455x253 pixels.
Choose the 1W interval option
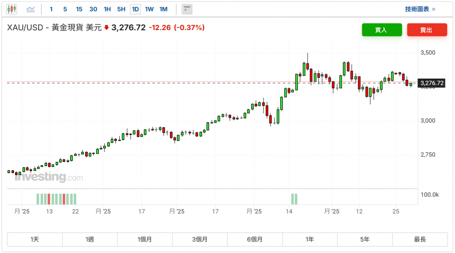tap(149, 9)
